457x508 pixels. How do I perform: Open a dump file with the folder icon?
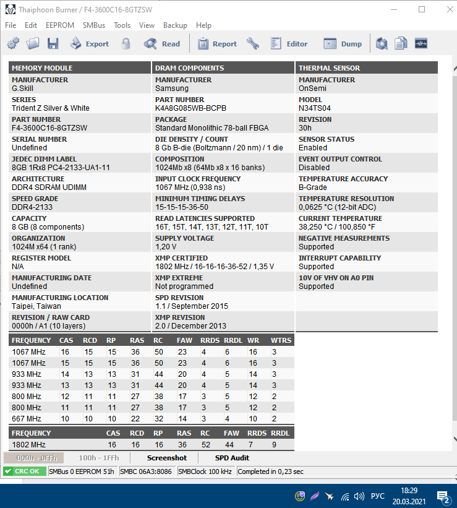[33, 43]
